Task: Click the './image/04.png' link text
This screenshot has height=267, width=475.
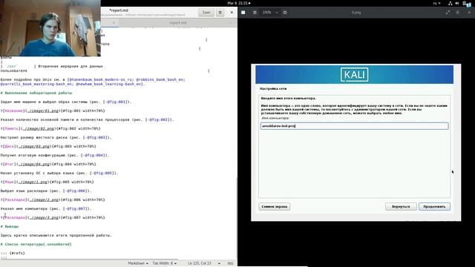Action: point(34,165)
